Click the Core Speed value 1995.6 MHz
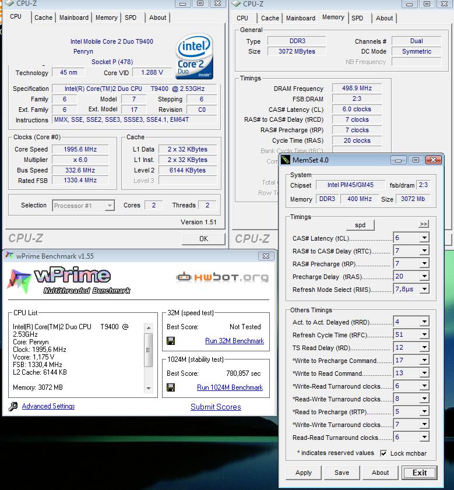The image size is (454, 490). 80,149
